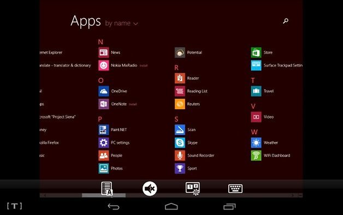Open the Nokia MixRadio app icon
This screenshot has width=343, height=215.
pos(103,65)
